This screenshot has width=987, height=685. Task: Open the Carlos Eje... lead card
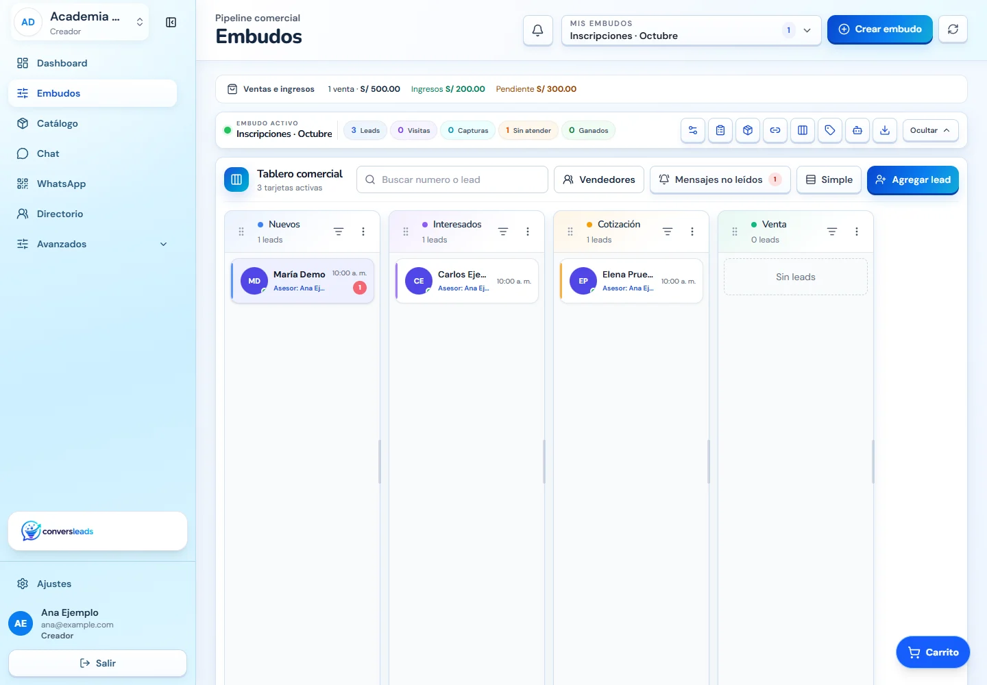[467, 281]
